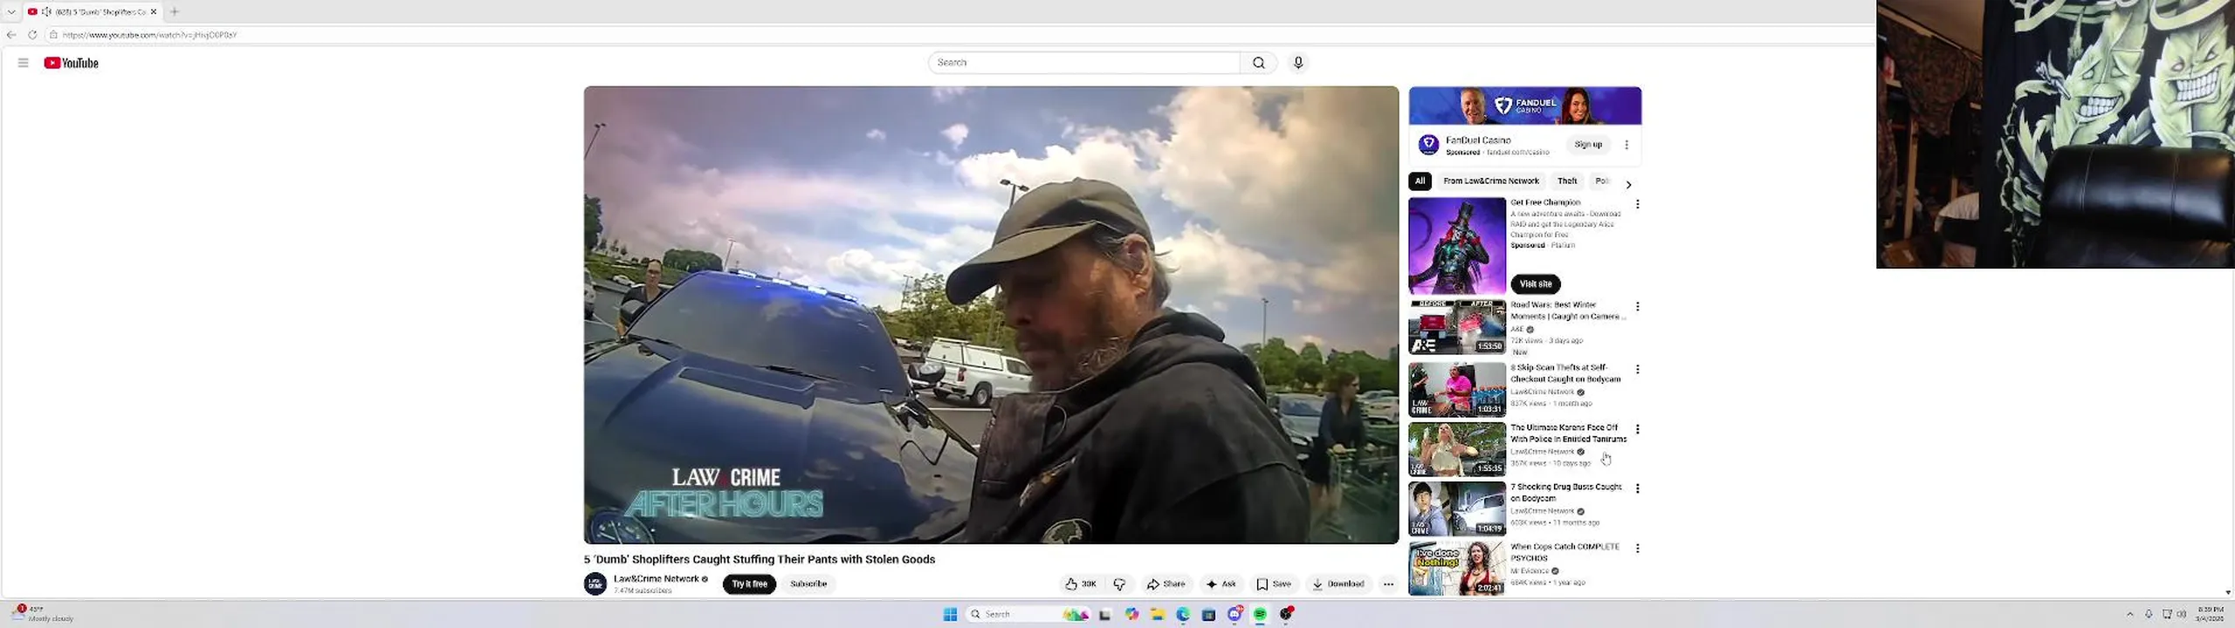Open OBS Studio from taskbar
The width and height of the screenshot is (2235, 628).
coord(1286,615)
